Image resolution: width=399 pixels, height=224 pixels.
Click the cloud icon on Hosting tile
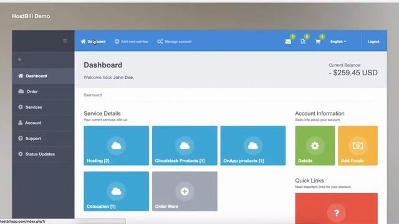pos(117,146)
